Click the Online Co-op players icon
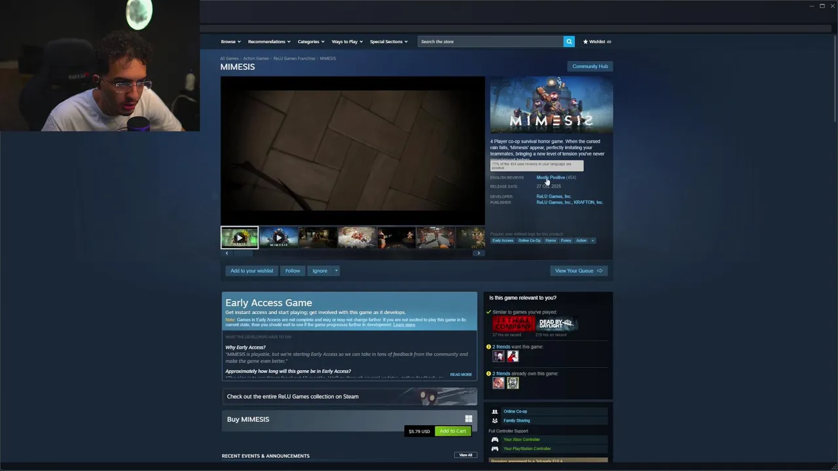838x471 pixels. tap(495, 411)
